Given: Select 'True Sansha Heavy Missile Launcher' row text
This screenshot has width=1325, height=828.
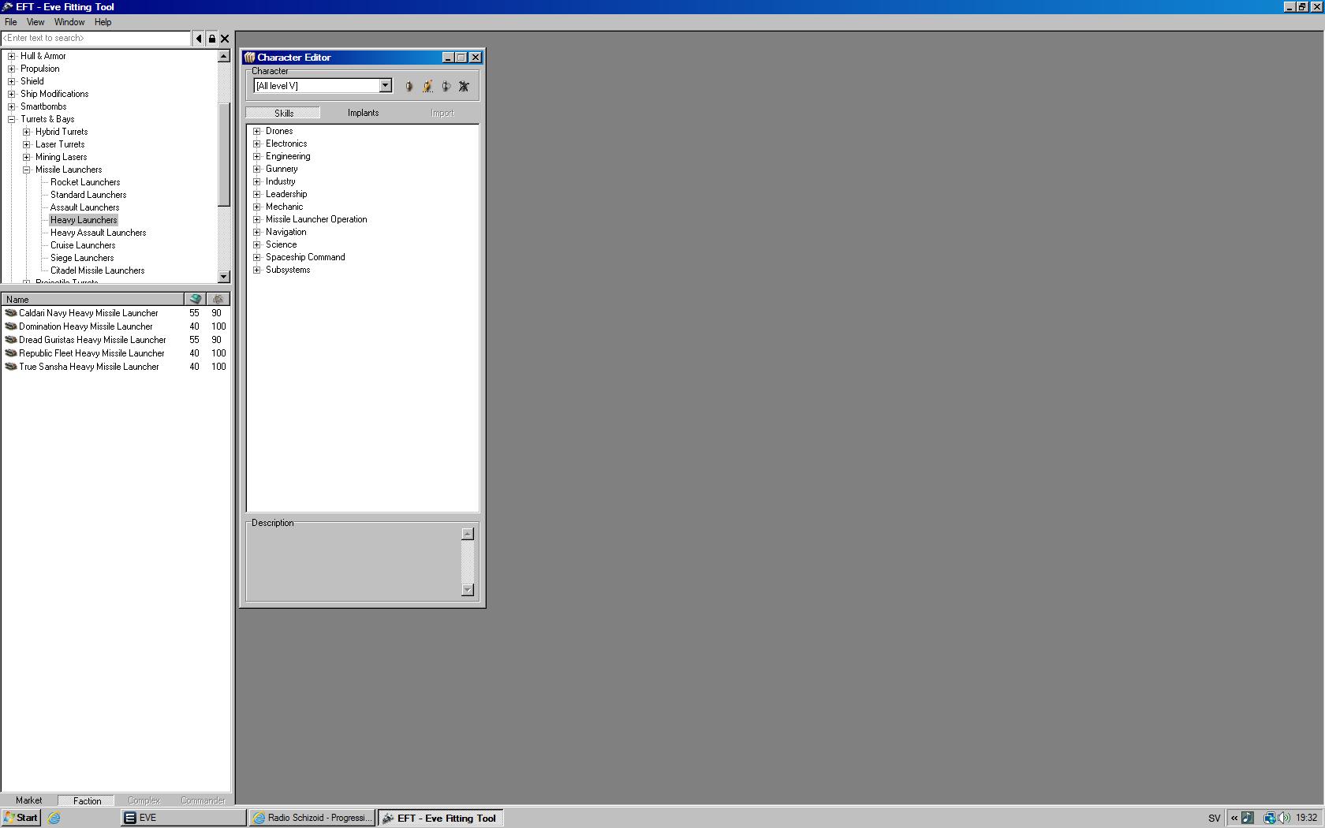Looking at the screenshot, I should point(89,367).
